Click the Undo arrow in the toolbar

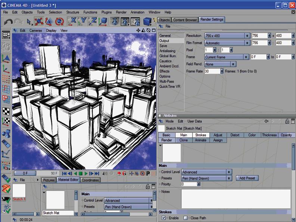tap(8, 22)
